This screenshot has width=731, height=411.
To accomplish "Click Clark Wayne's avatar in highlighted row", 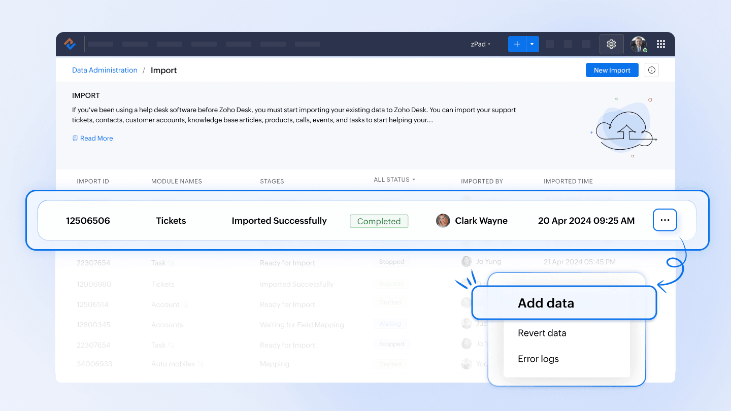I will pyautogui.click(x=443, y=221).
